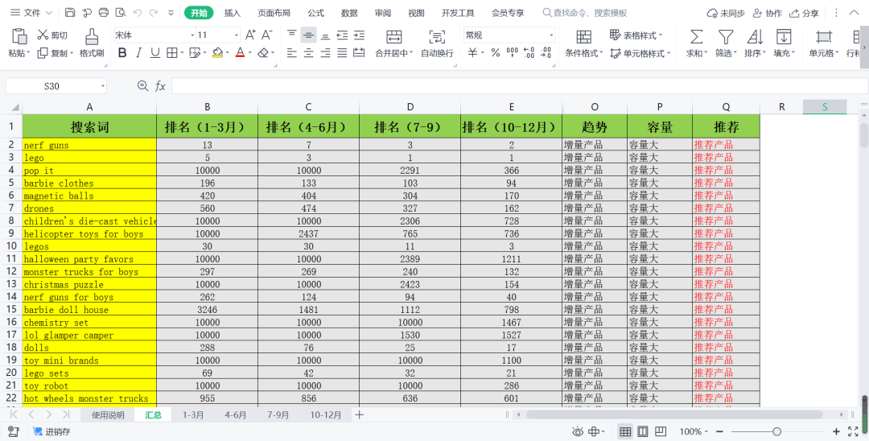This screenshot has width=869, height=441.
Task: Click the Format Painter (格式刷) icon
Action: point(92,37)
